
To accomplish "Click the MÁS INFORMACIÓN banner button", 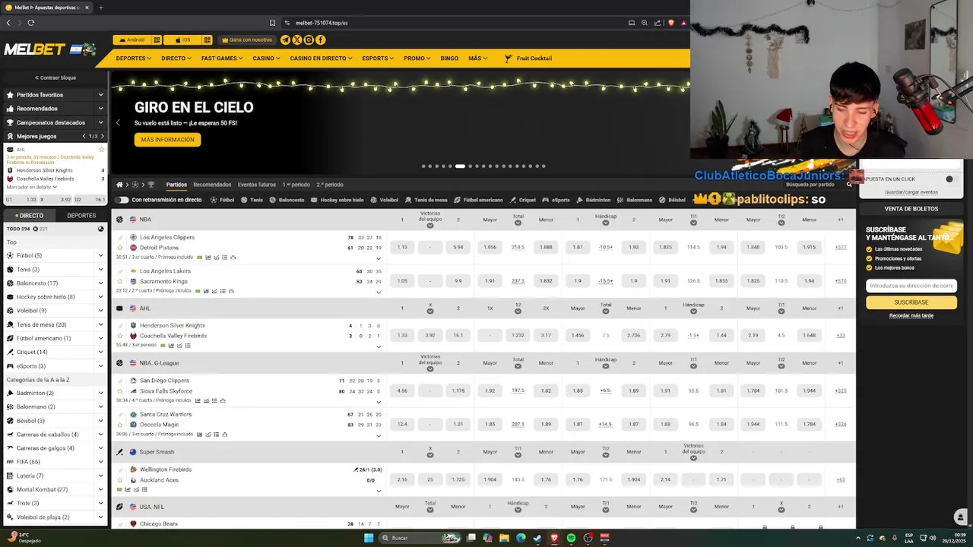I will pyautogui.click(x=167, y=140).
